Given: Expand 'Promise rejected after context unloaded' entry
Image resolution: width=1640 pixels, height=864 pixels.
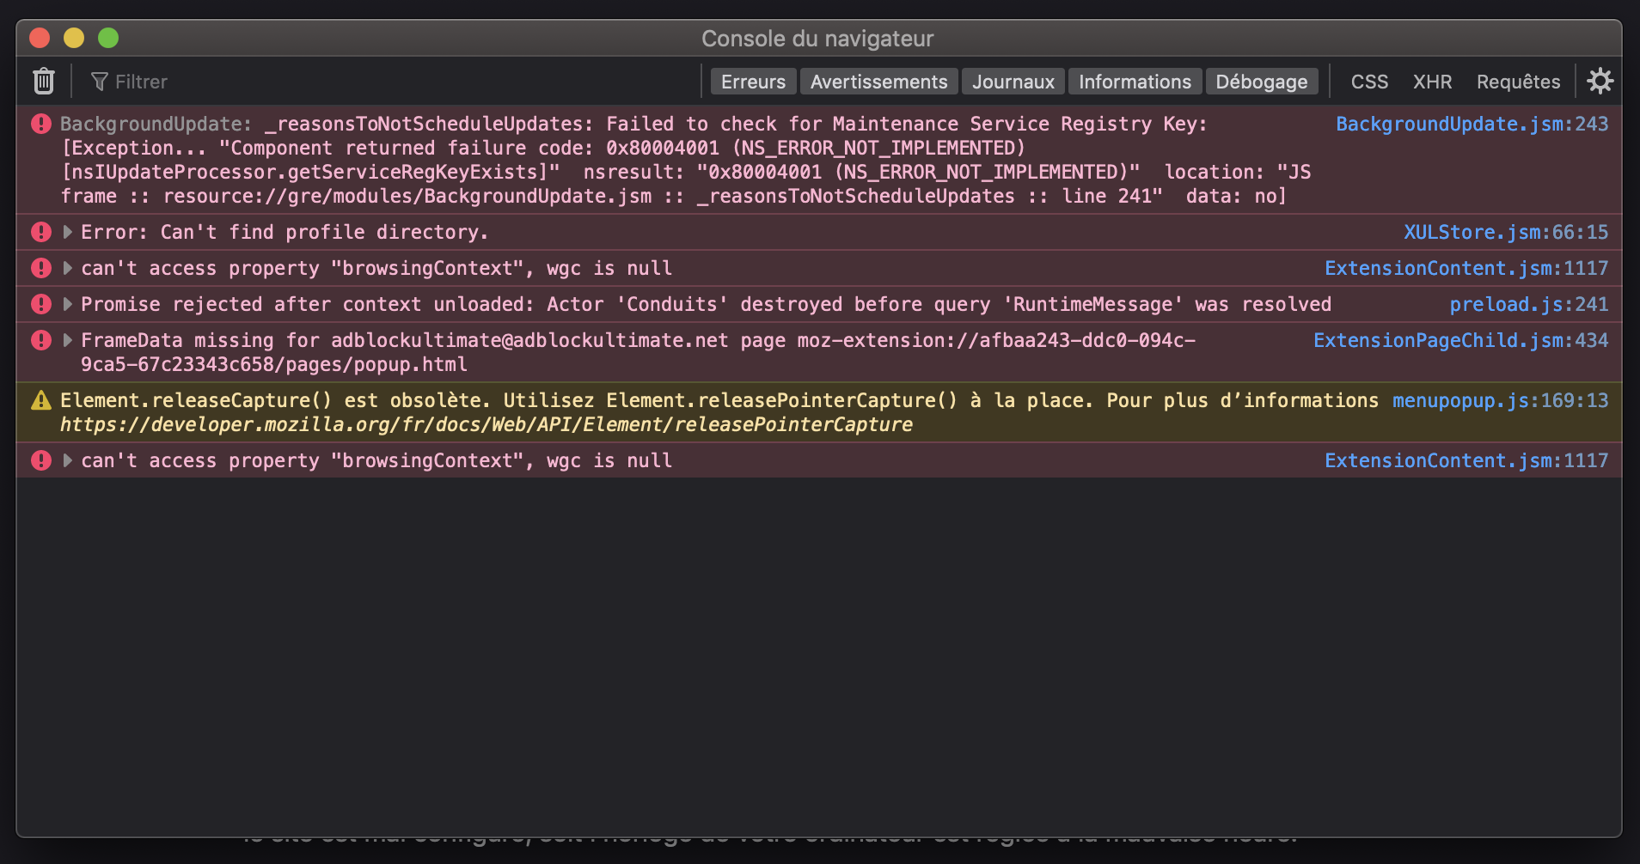Looking at the screenshot, I should [x=68, y=304].
